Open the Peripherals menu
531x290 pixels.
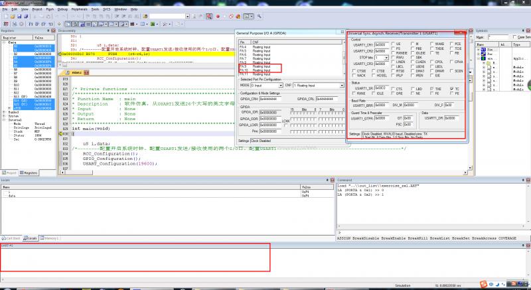(x=79, y=10)
